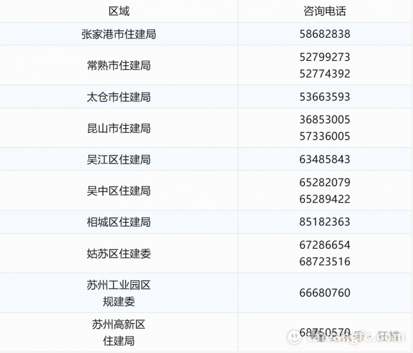Click the 区域 column header
Image resolution: width=413 pixels, height=353 pixels.
(119, 11)
